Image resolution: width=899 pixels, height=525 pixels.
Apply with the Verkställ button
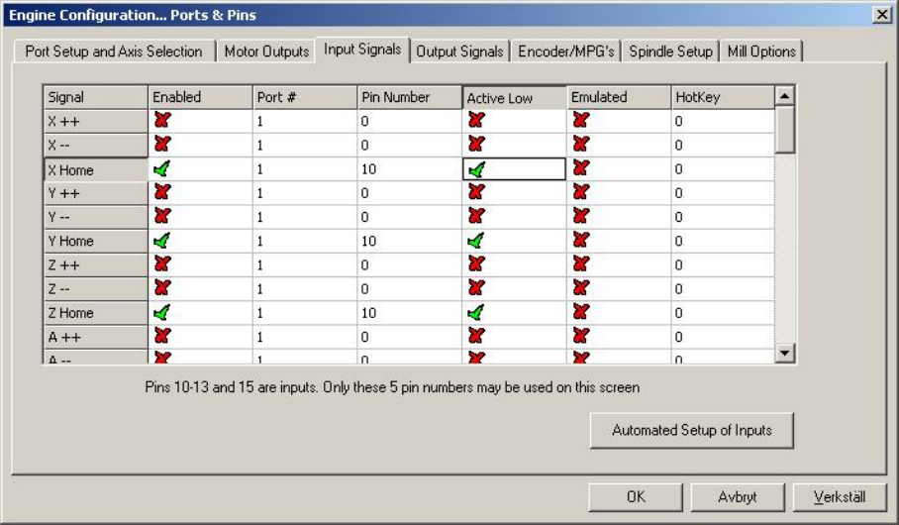click(x=840, y=497)
